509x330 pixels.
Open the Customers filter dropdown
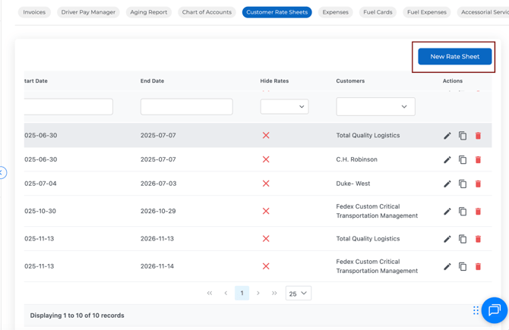pyautogui.click(x=375, y=107)
